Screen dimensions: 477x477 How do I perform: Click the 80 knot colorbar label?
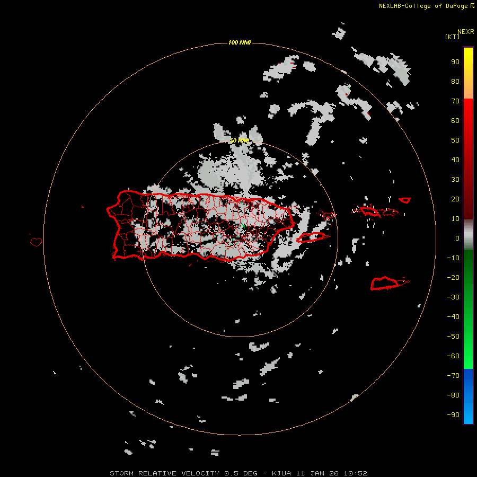[x=455, y=82]
